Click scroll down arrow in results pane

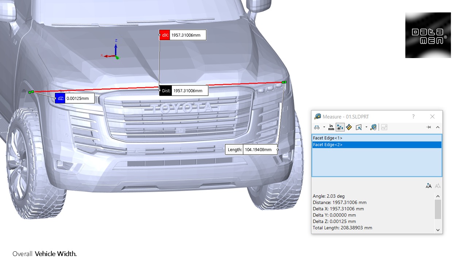coord(438,230)
